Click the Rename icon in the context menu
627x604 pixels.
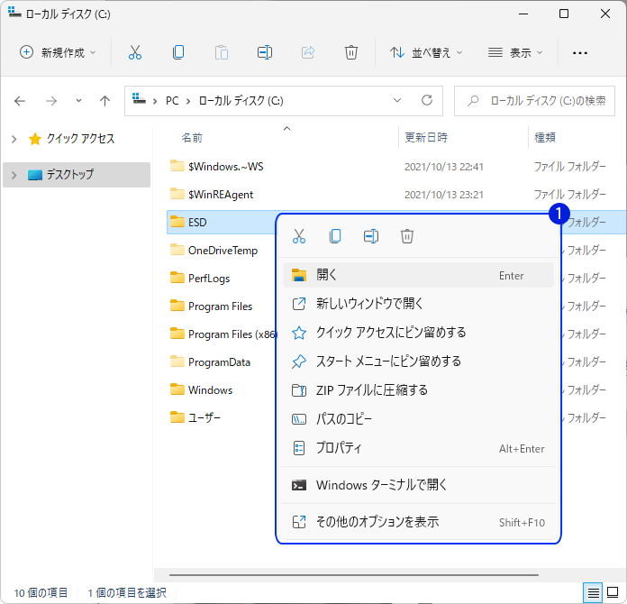(x=371, y=236)
